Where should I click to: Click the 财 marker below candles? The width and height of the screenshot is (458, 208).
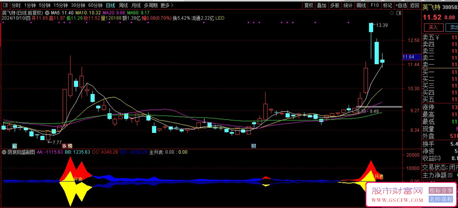pyautogui.click(x=254, y=146)
